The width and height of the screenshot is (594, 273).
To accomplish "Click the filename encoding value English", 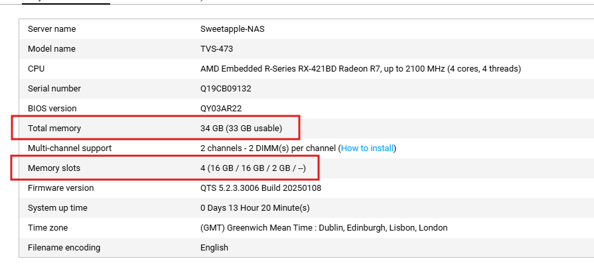I will (x=214, y=248).
